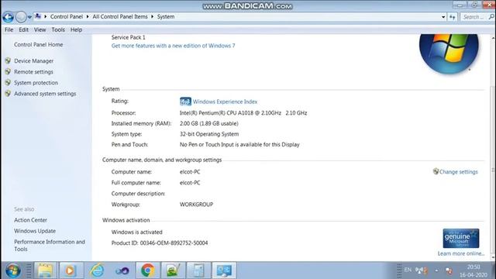This screenshot has width=496, height=279.
Task: Open Windows Update link
Action: click(35, 231)
